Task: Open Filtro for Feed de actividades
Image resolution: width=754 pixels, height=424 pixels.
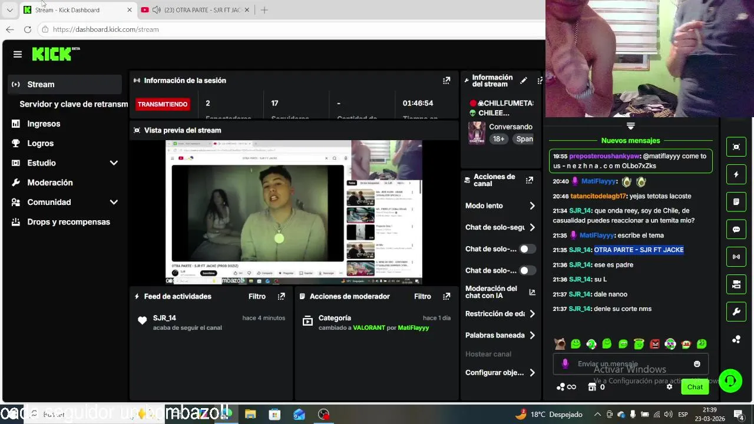Action: 257,296
